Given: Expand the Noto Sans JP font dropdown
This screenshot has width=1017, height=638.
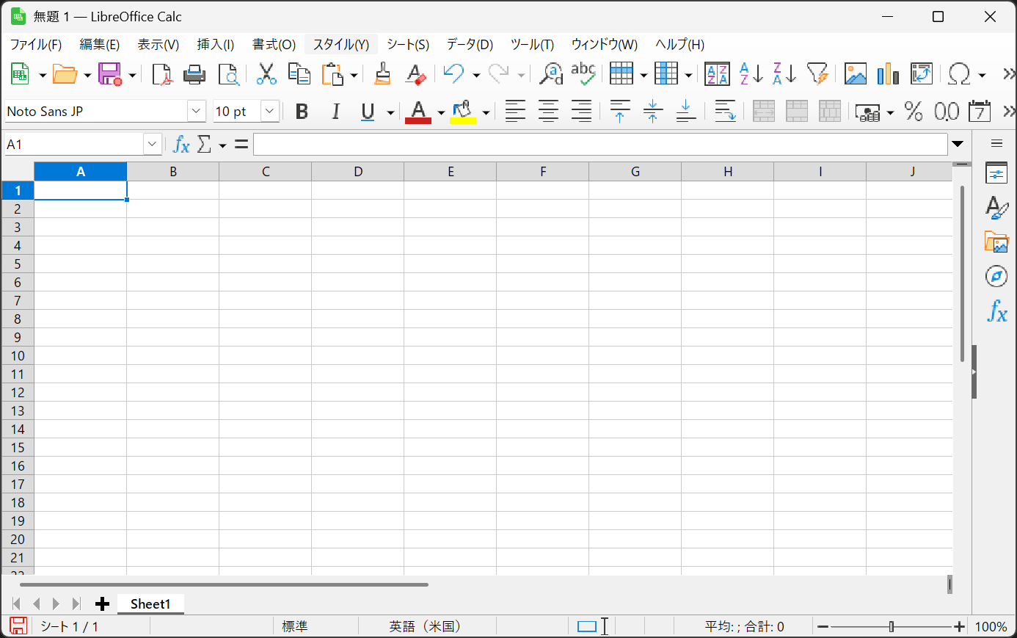Looking at the screenshot, I should click(x=196, y=112).
